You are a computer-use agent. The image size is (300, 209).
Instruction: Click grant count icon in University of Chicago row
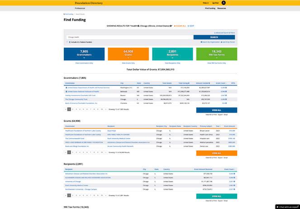[234, 182]
